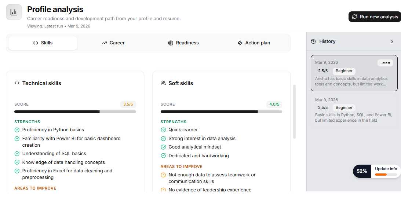401x198 pixels.
Task: Open the Career tab
Action: click(x=113, y=43)
